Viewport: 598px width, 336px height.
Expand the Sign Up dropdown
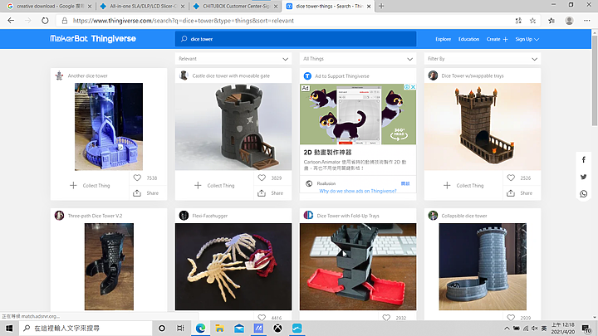point(527,39)
